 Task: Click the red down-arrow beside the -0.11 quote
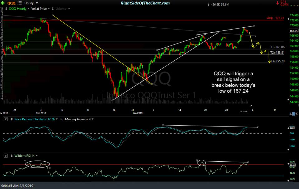[x=278, y=3]
